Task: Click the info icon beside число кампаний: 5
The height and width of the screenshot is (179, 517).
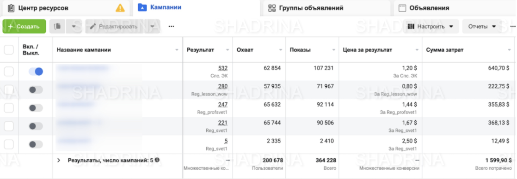Action: point(157,160)
